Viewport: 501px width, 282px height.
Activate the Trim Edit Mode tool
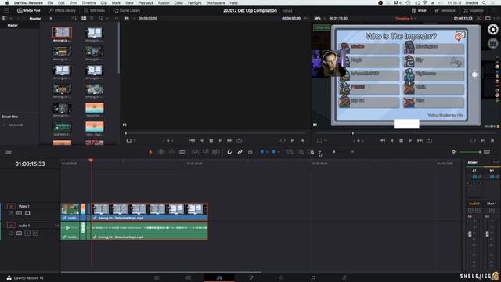[161, 152]
